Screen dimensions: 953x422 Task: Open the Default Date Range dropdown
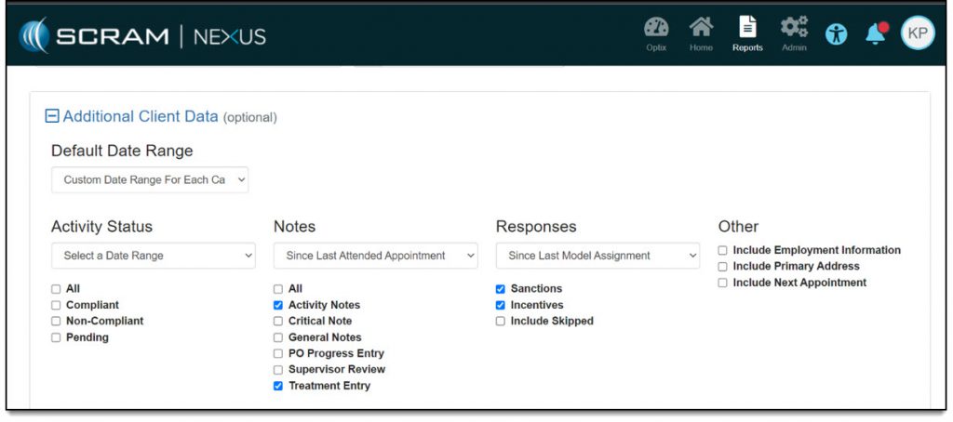pyautogui.click(x=150, y=179)
